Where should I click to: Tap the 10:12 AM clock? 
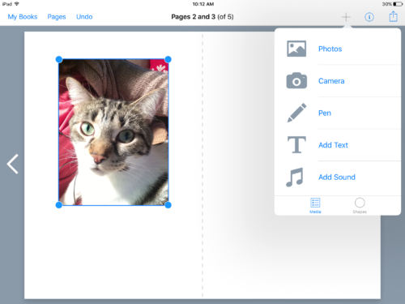point(203,4)
